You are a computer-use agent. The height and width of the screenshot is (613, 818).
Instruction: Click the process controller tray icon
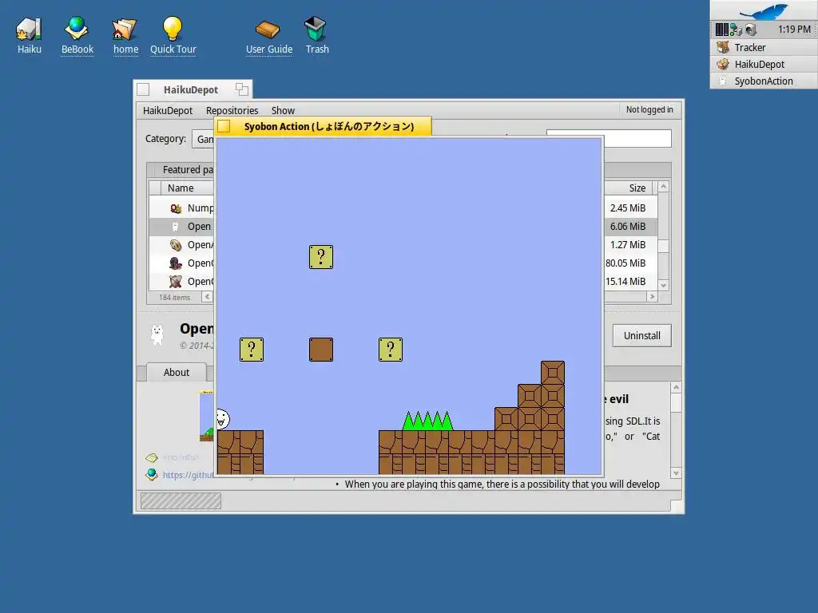(x=721, y=30)
